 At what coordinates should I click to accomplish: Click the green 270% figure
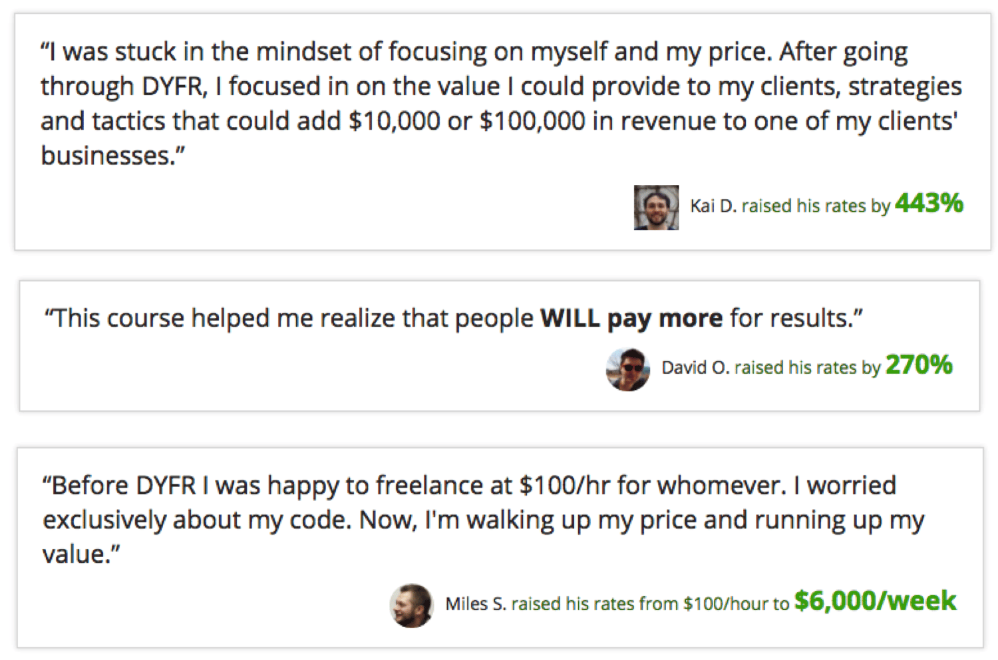(919, 365)
